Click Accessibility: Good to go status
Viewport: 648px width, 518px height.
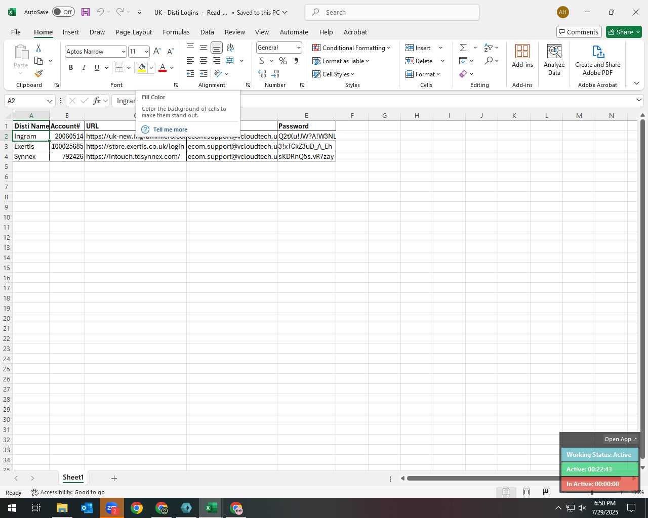click(x=68, y=492)
